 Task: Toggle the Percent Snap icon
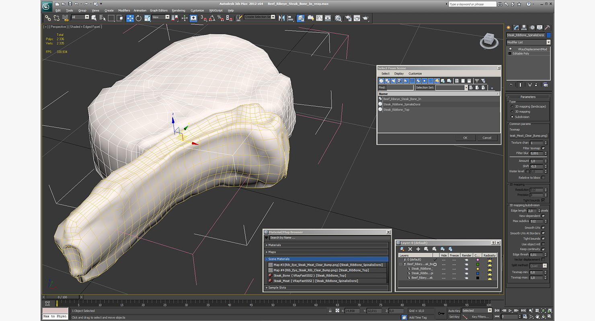pyautogui.click(x=220, y=18)
